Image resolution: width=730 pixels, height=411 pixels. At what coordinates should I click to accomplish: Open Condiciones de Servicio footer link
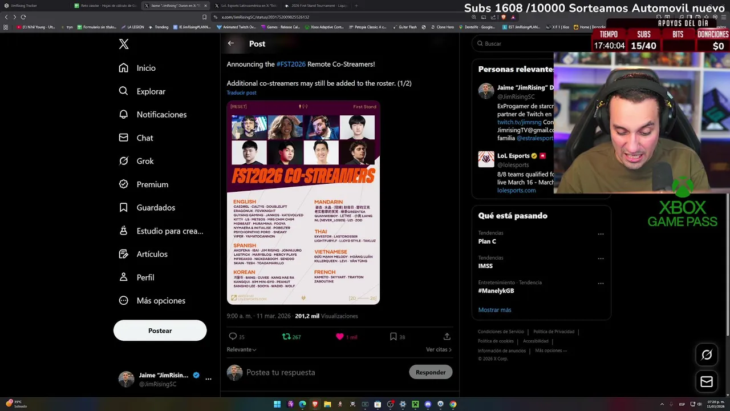tap(501, 332)
